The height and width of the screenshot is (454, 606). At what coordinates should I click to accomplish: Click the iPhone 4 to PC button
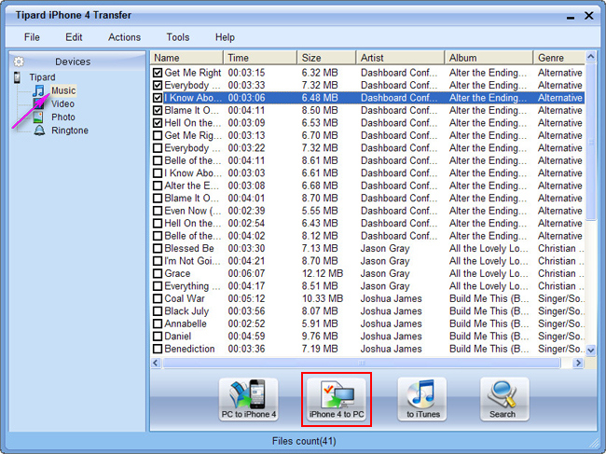pos(337,399)
